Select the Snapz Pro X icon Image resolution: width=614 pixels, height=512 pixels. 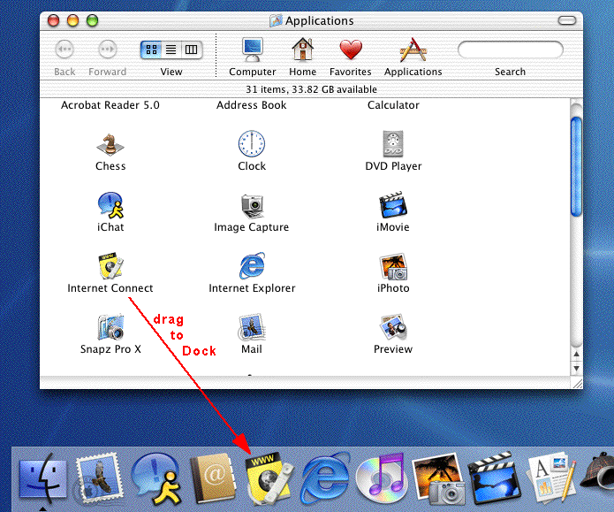(x=110, y=327)
